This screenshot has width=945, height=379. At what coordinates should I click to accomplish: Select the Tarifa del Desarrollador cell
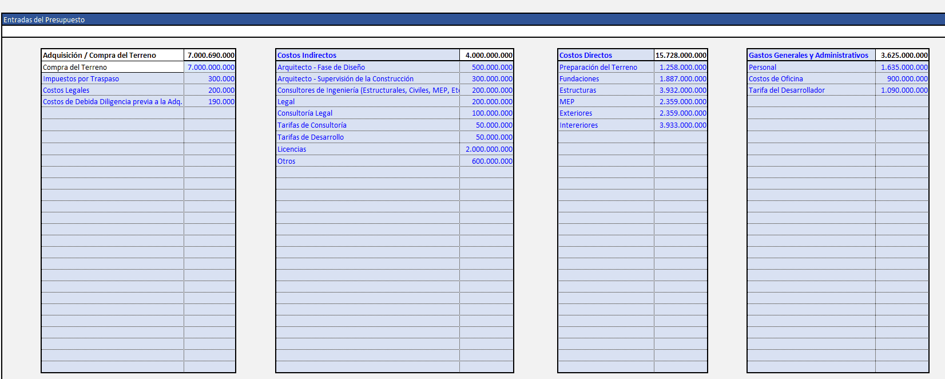click(811, 90)
